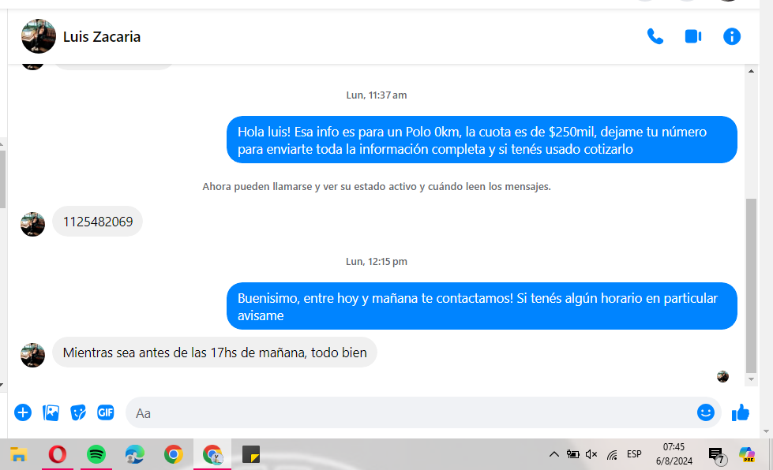Open the GIF picker
The height and width of the screenshot is (470, 773).
106,412
